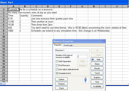Click the '420' time cell
Screen dimensions: 129x91
click(13, 28)
